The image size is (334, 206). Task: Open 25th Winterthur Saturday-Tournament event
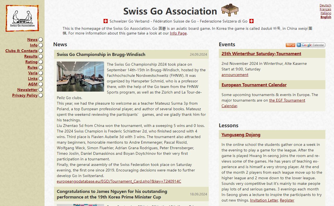261,53
